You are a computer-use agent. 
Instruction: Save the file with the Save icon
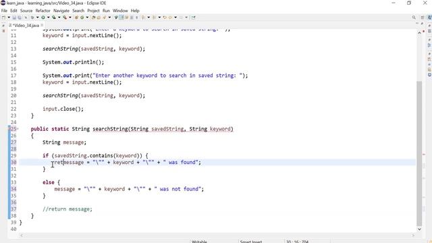point(14,18)
